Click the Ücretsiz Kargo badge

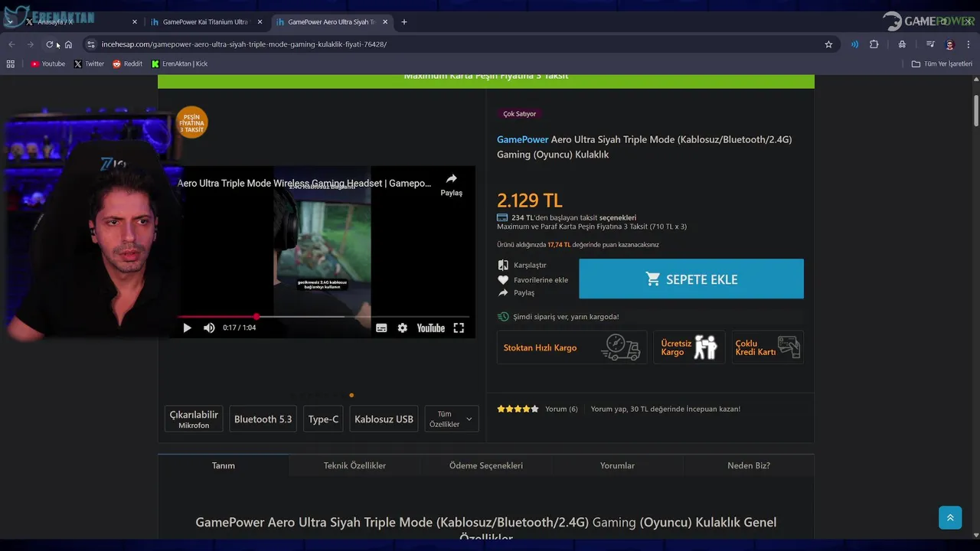pos(689,347)
